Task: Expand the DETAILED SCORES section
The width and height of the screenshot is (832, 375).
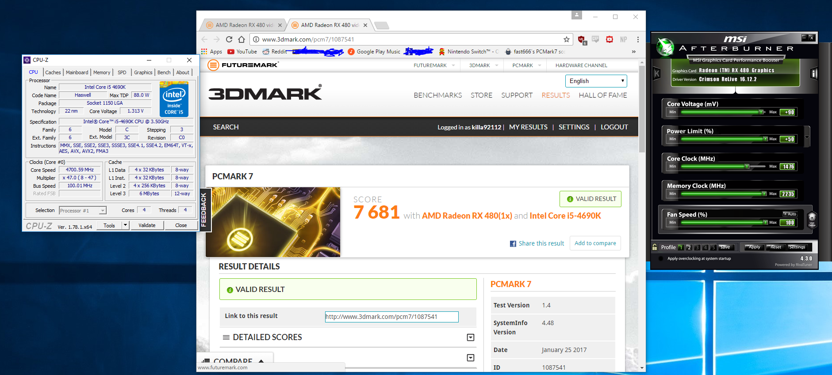Action: coord(471,337)
